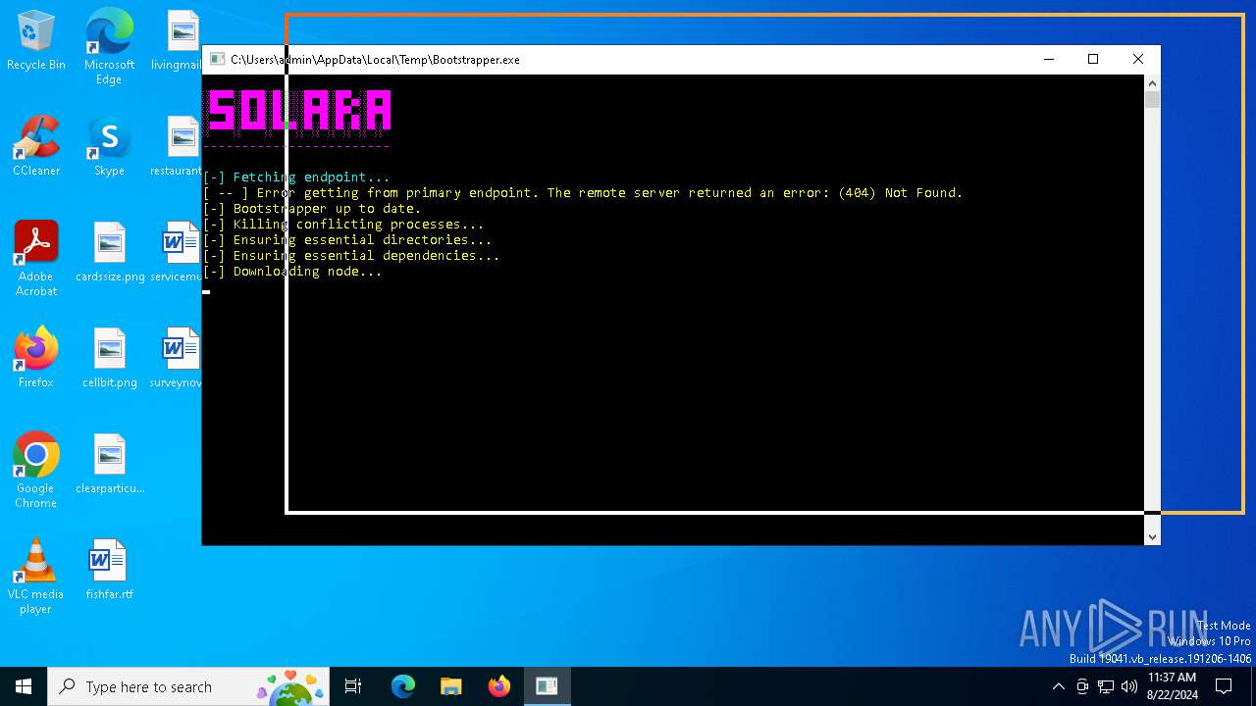1256x706 pixels.
Task: Open the Recycle Bin desktop icon
Action: click(36, 40)
